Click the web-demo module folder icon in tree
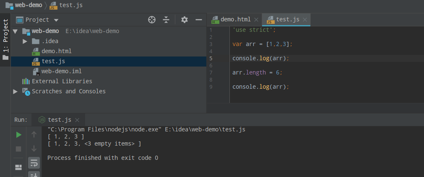Screen dimensions: 424x177 (x=26, y=31)
